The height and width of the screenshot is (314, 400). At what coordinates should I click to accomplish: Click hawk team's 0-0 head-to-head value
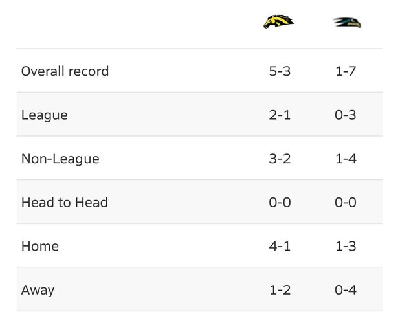(346, 203)
